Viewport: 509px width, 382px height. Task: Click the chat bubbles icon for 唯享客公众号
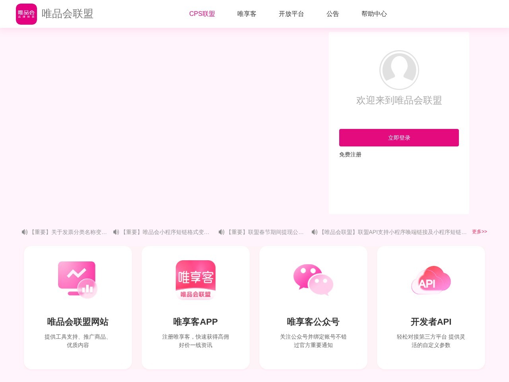[313, 280]
